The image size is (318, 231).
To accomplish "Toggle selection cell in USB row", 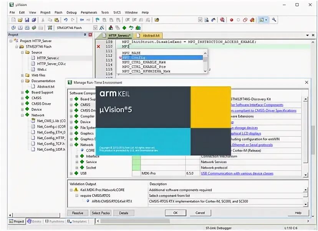I will 136,173.
